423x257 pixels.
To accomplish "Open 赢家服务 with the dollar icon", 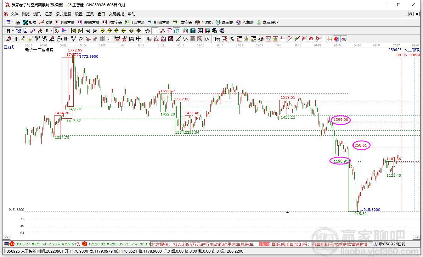I will [268, 22].
